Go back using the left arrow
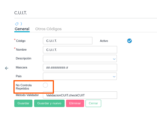The height and width of the screenshot is (121, 157). pyautogui.click(x=7, y=68)
